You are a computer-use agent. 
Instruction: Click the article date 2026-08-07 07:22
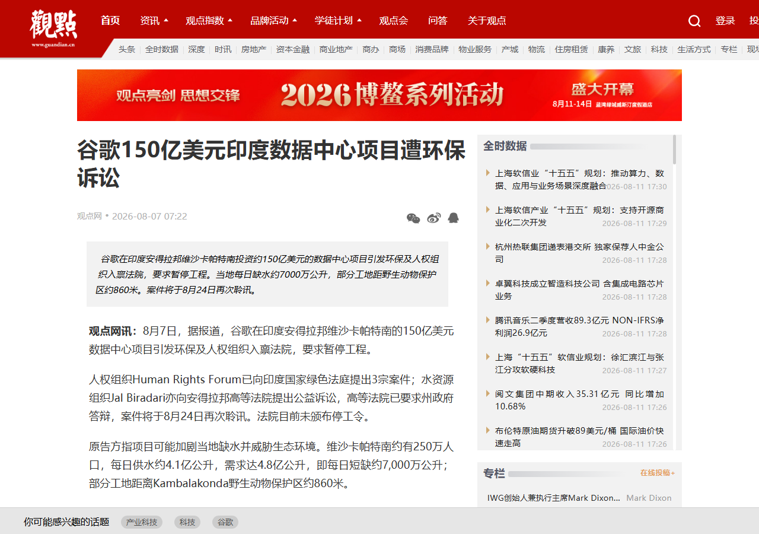pyautogui.click(x=149, y=216)
